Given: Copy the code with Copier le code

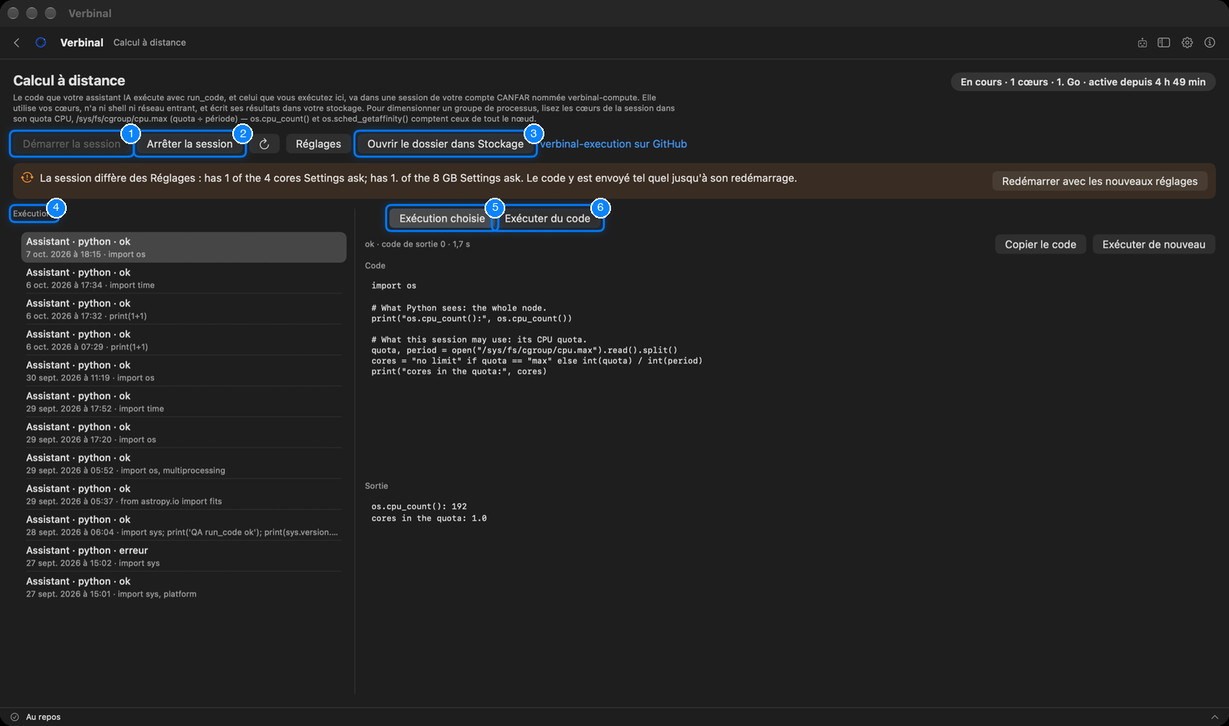Looking at the screenshot, I should (x=1040, y=245).
